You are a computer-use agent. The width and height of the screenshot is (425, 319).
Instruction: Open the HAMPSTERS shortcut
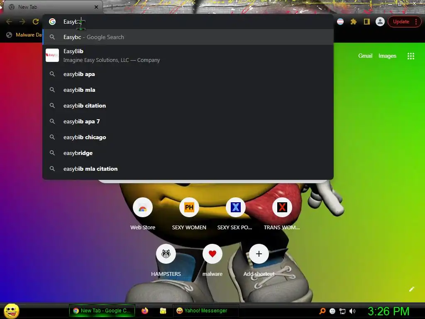(x=166, y=261)
